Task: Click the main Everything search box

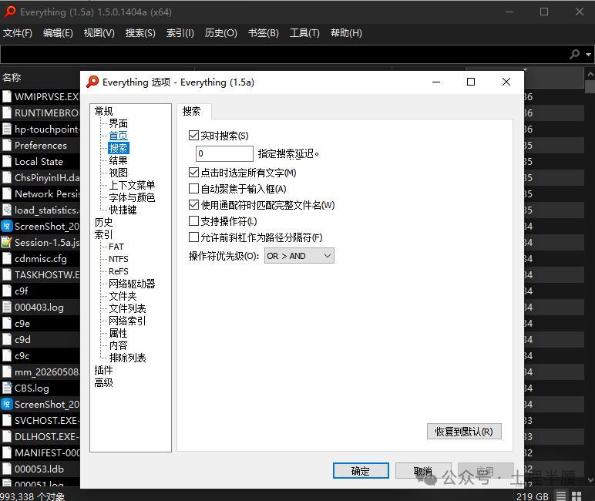Action: (284, 54)
